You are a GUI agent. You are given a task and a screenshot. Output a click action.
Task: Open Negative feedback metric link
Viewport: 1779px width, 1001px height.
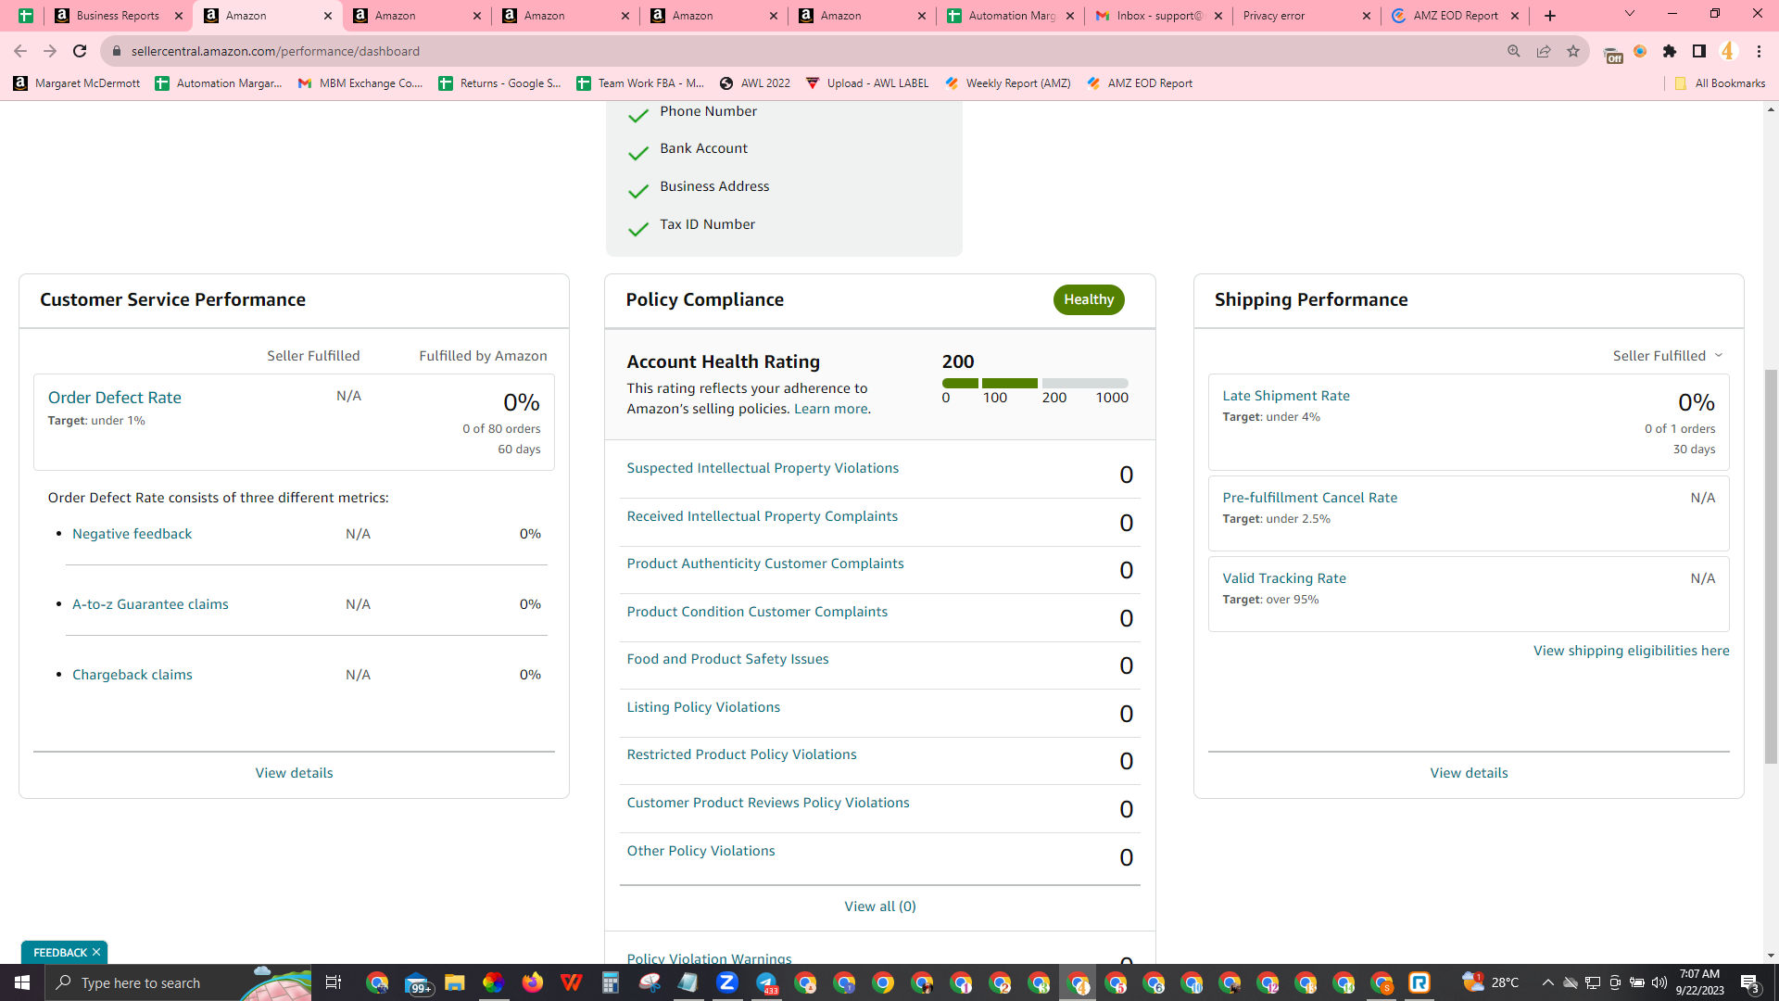point(132,534)
